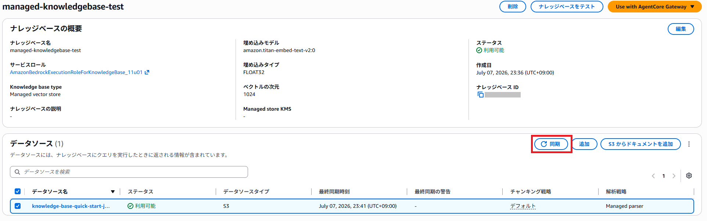Click the デフォルト chunking strategy link

(523, 206)
